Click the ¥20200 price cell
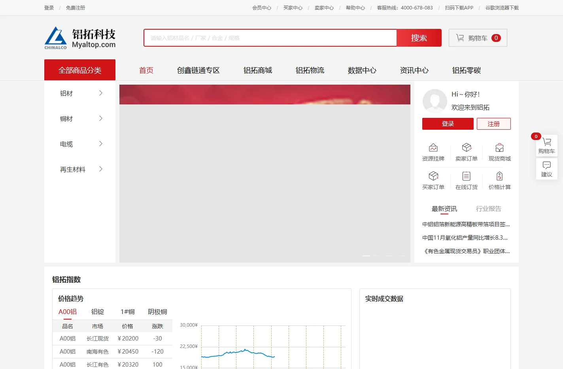The image size is (563, 369). pos(128,339)
